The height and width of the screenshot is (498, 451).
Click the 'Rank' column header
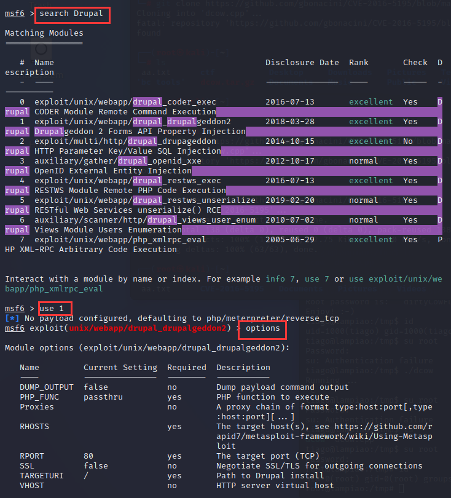tap(359, 63)
